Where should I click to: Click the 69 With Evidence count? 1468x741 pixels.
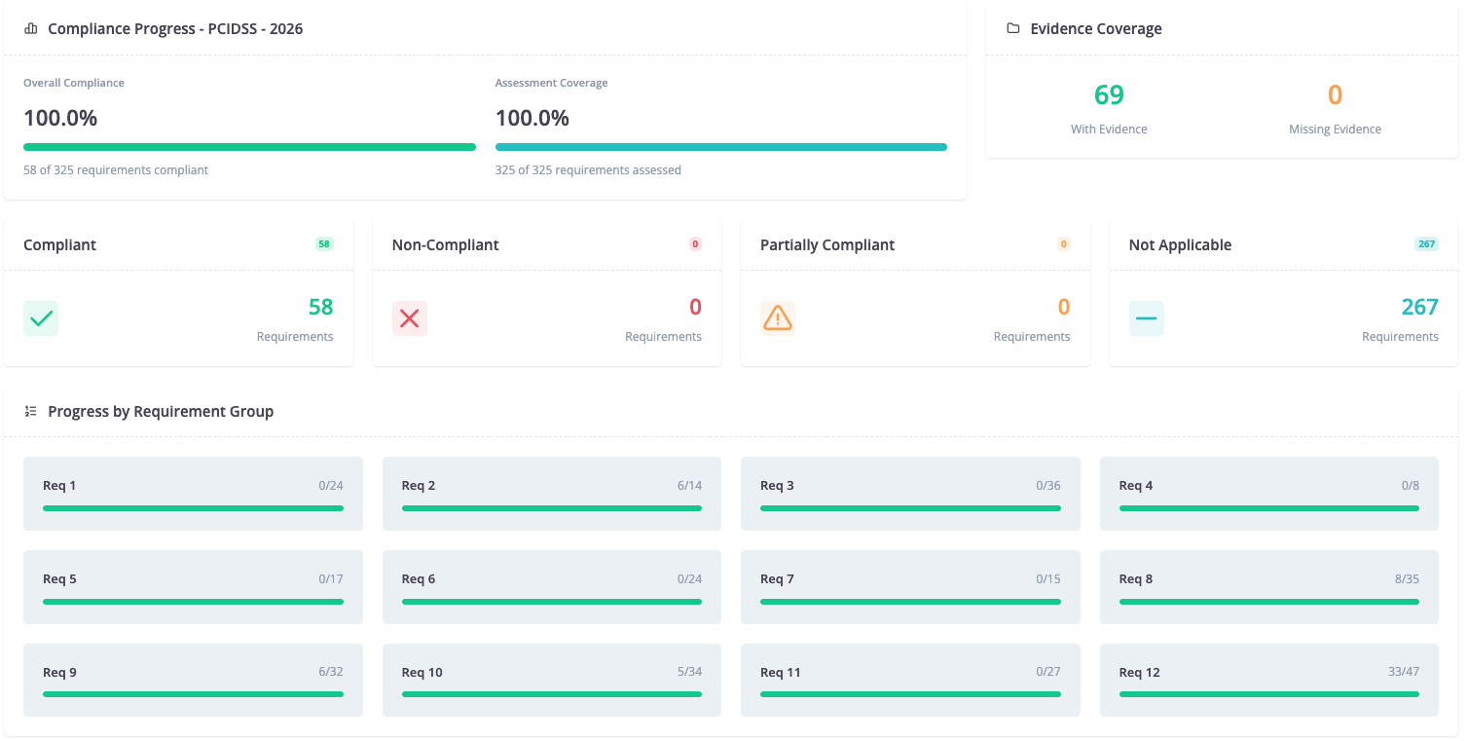click(x=1109, y=94)
